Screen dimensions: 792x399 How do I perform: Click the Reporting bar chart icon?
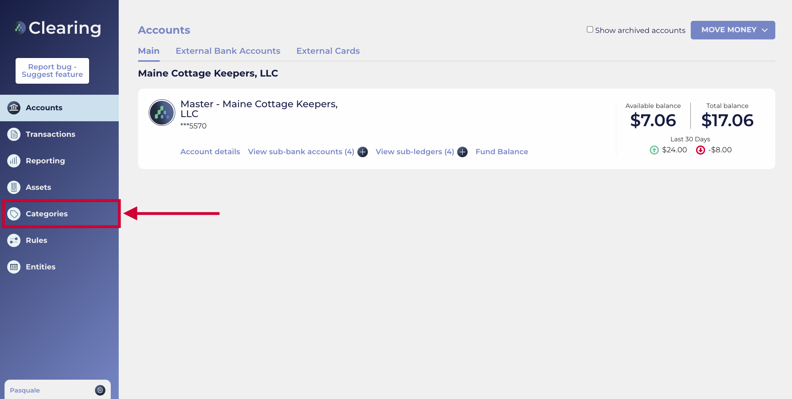click(x=14, y=161)
